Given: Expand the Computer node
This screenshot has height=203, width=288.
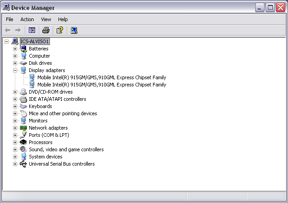Looking at the screenshot, I should tap(15, 56).
